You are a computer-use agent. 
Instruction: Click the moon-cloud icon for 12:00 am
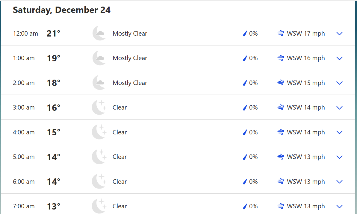click(x=99, y=33)
